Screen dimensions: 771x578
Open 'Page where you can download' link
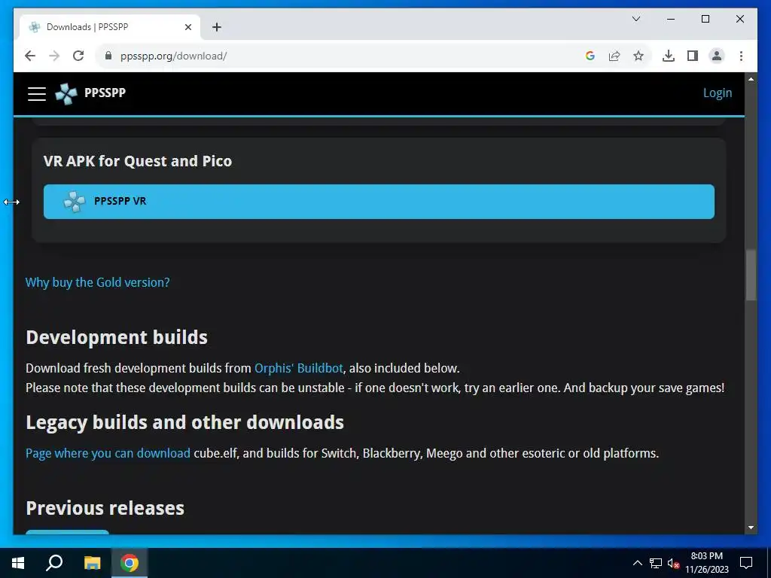[108, 453]
